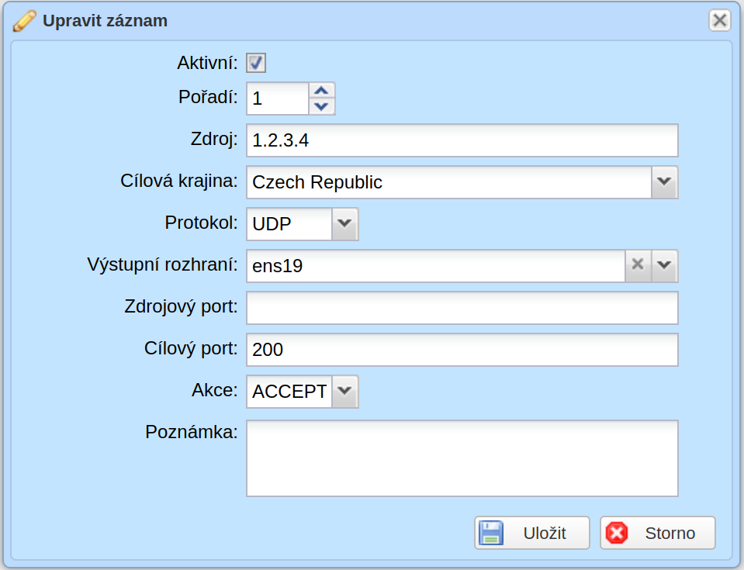Viewport: 744px width, 570px height.
Task: Focus the Zdrojový port field
Action: pos(462,308)
